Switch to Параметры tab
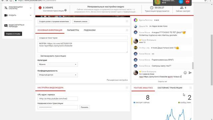Screen dimensions: 213x120 click(x=73, y=30)
